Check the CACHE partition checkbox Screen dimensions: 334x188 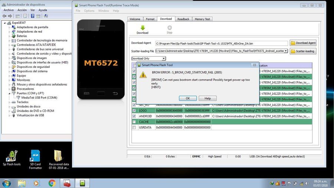coord(134,122)
